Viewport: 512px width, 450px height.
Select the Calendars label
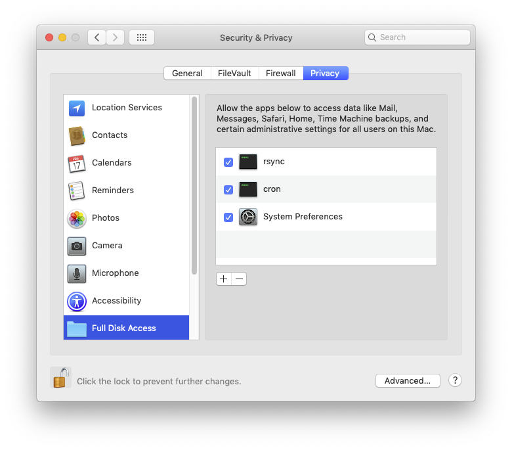pos(112,163)
